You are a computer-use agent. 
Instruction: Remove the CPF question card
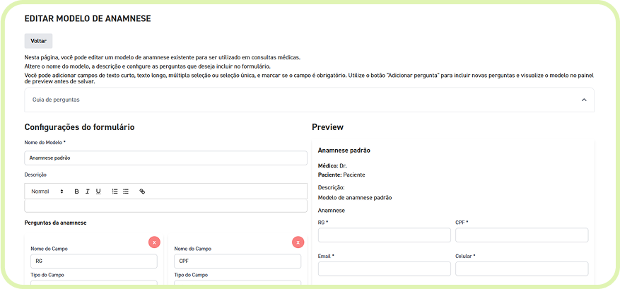[x=298, y=242]
